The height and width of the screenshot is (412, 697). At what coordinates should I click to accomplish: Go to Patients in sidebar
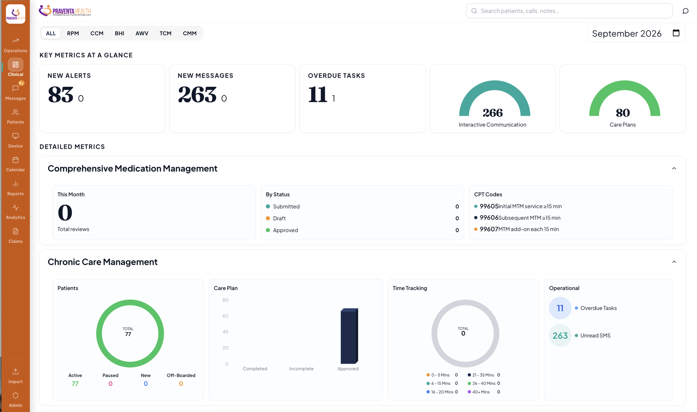(x=15, y=116)
